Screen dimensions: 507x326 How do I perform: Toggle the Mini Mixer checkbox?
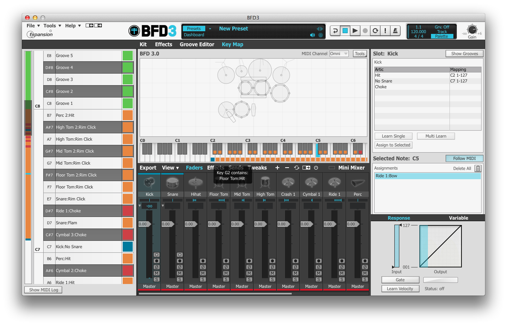(x=332, y=168)
